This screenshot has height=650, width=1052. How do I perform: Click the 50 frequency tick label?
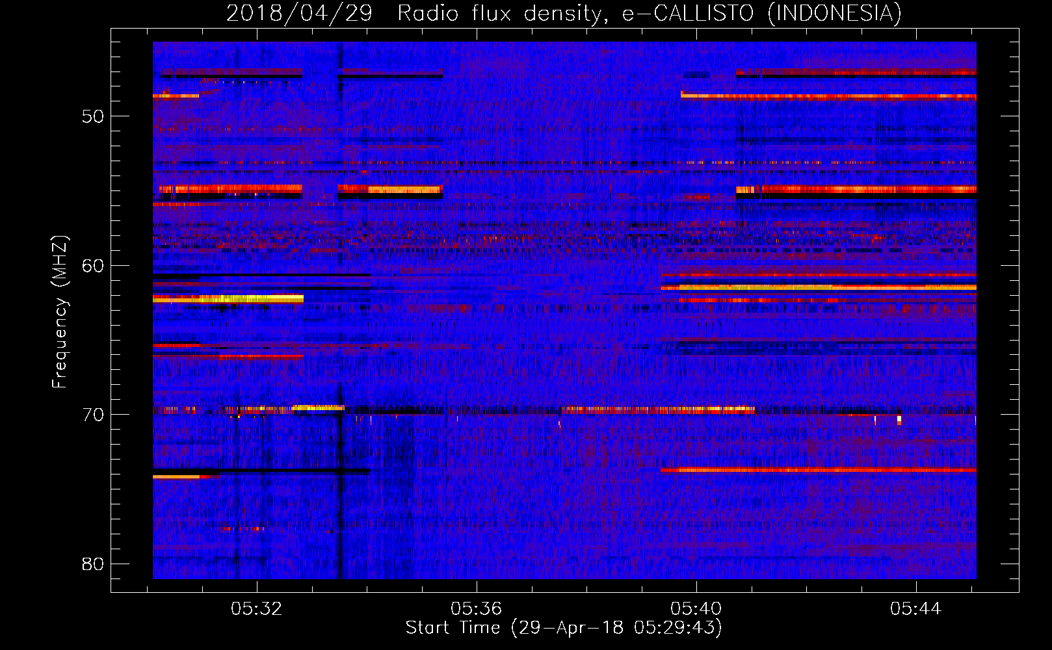[93, 117]
